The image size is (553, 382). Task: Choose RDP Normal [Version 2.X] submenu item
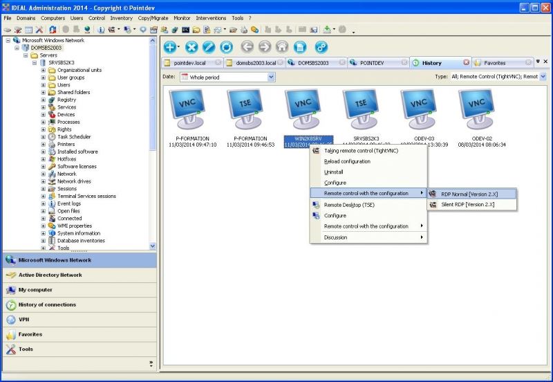click(x=469, y=194)
